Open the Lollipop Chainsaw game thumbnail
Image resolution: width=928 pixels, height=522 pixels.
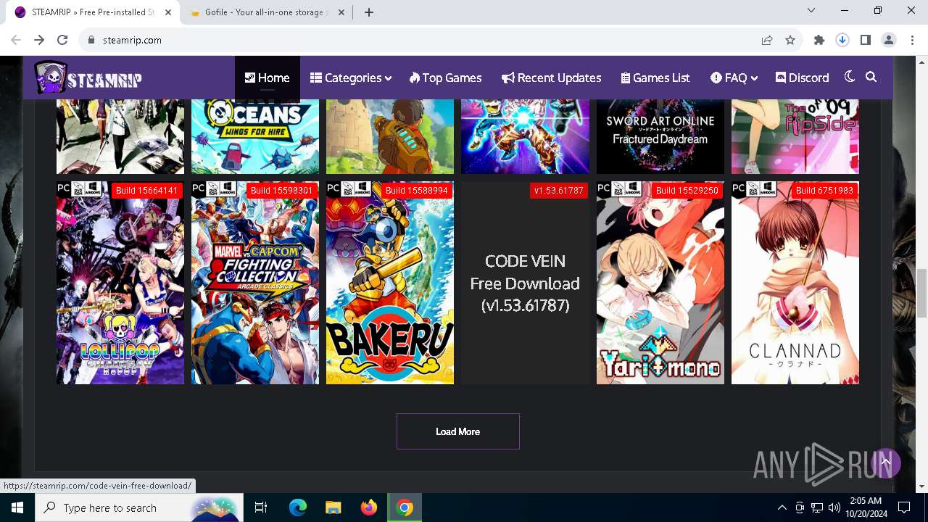coord(120,283)
